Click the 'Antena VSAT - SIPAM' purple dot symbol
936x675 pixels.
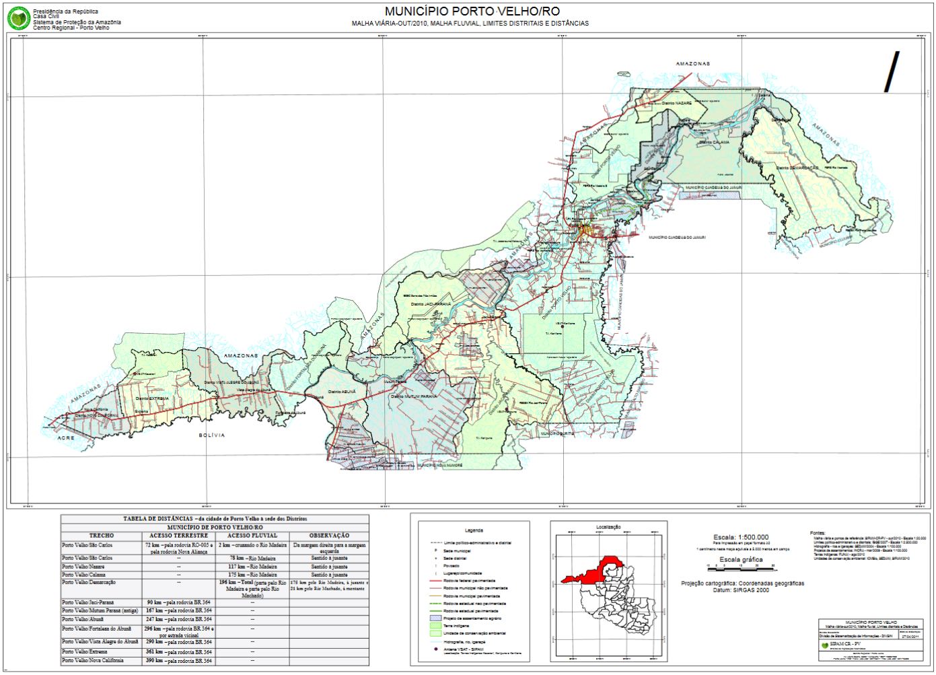click(435, 649)
